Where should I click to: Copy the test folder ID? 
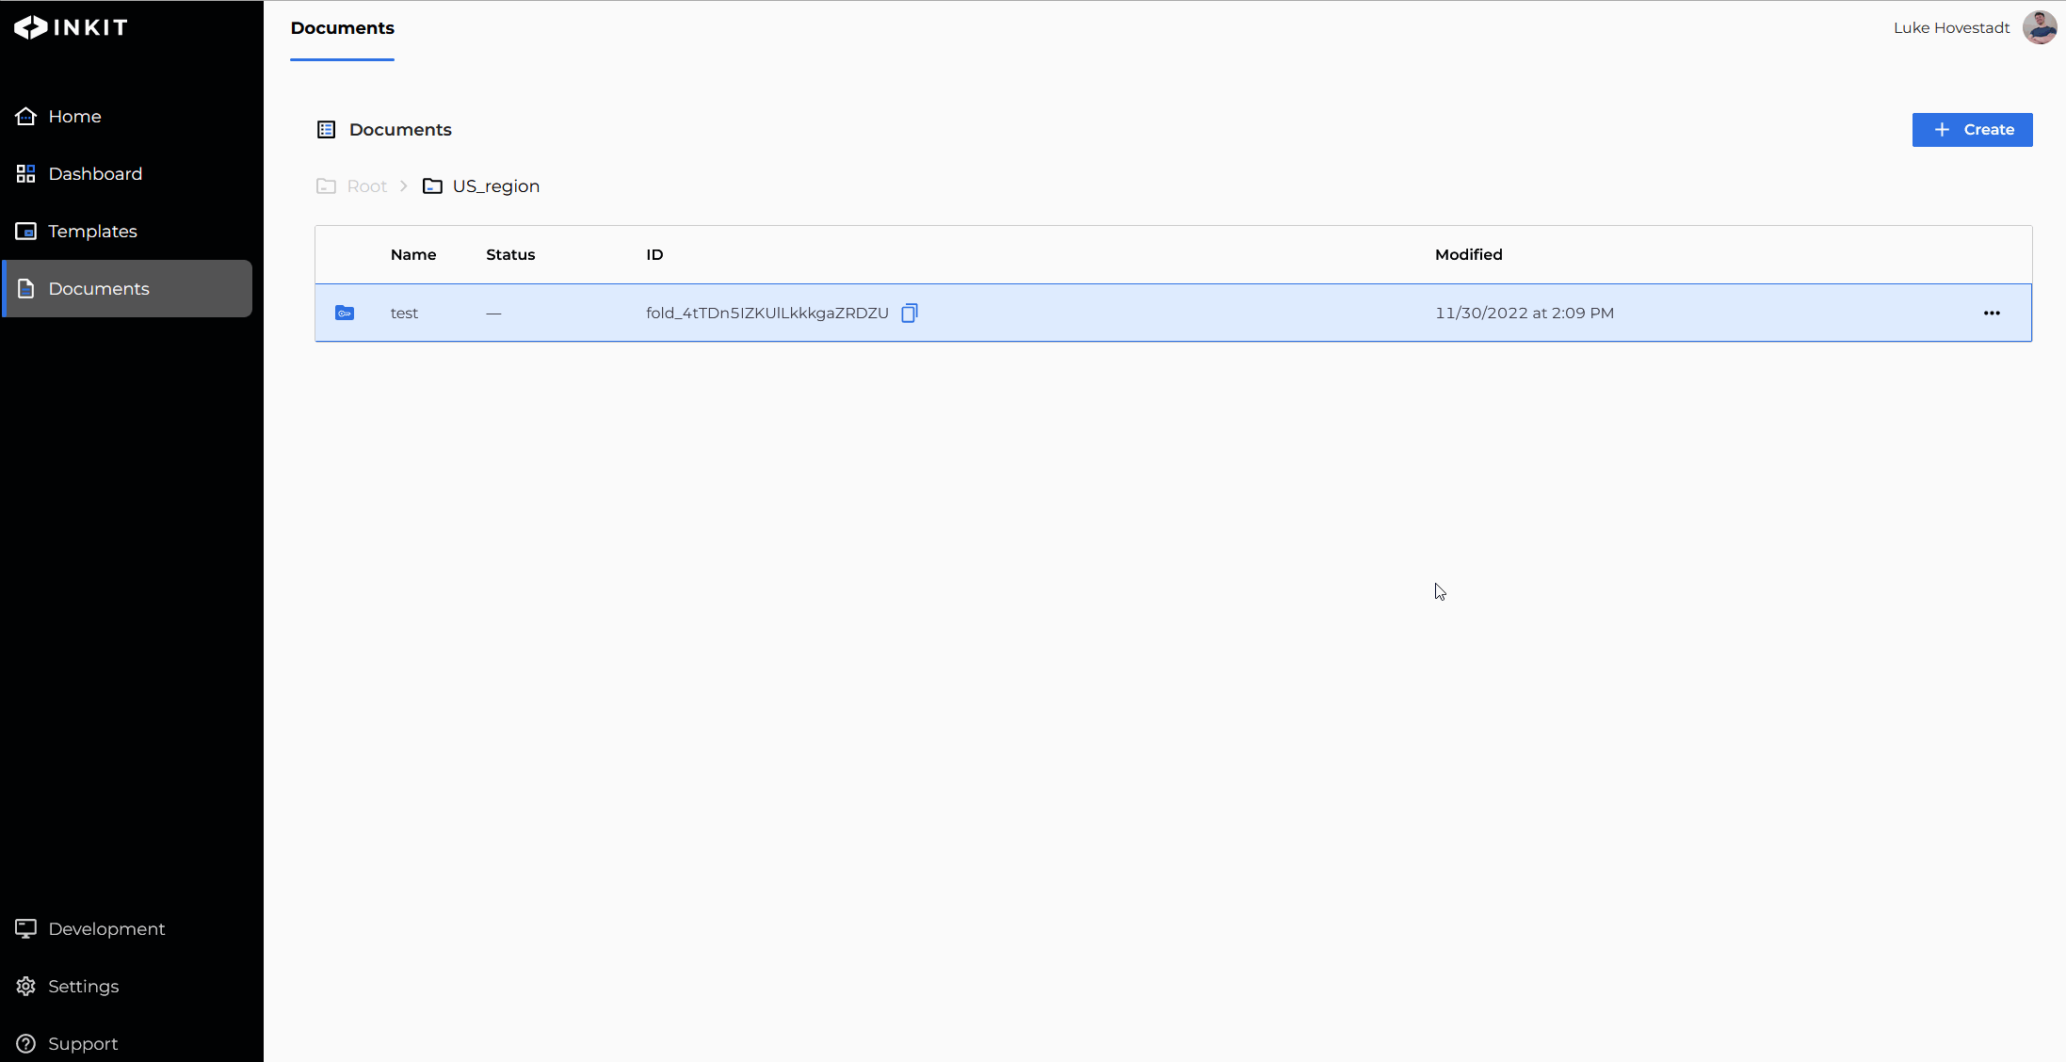(909, 313)
